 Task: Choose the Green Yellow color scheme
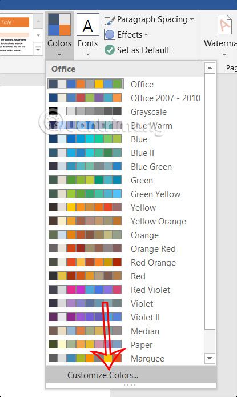pos(125,194)
